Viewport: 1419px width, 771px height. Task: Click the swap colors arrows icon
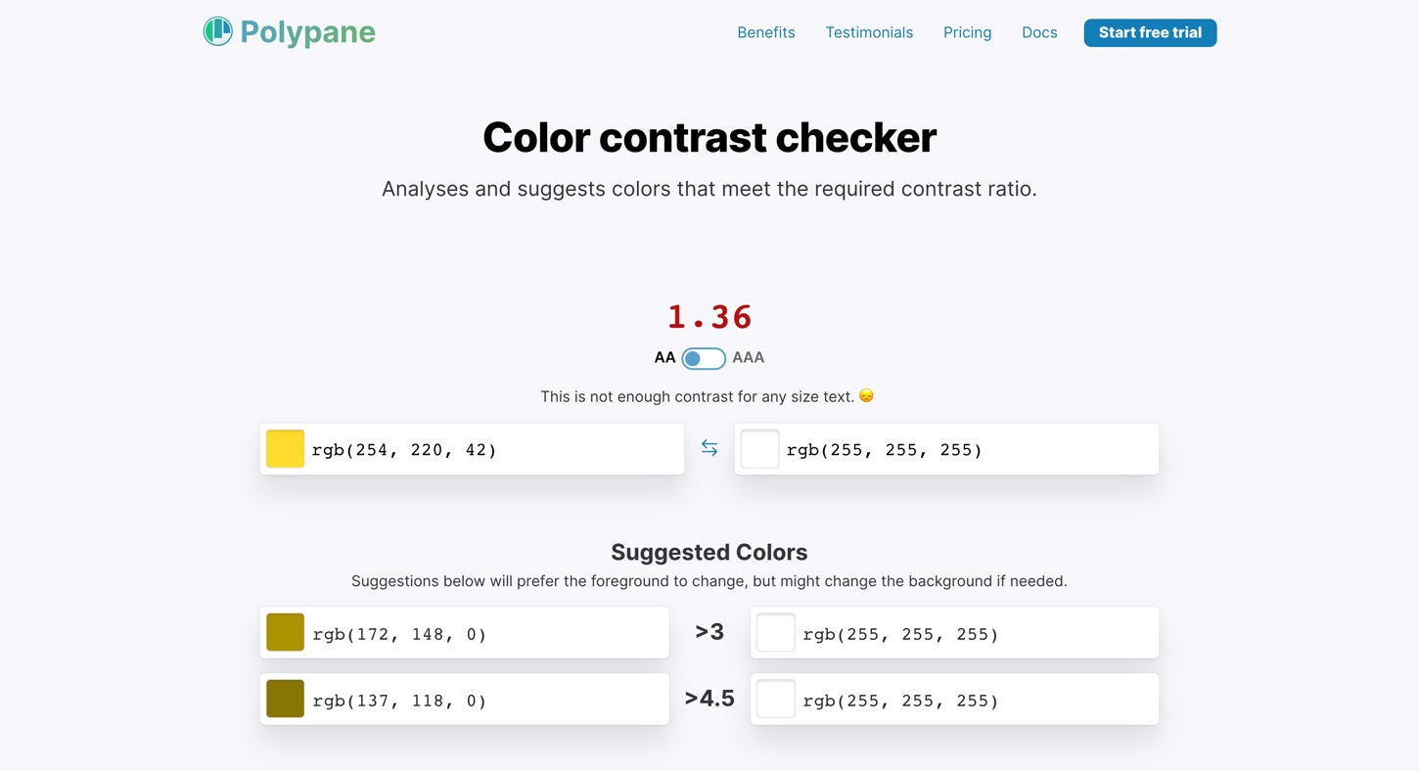709,448
